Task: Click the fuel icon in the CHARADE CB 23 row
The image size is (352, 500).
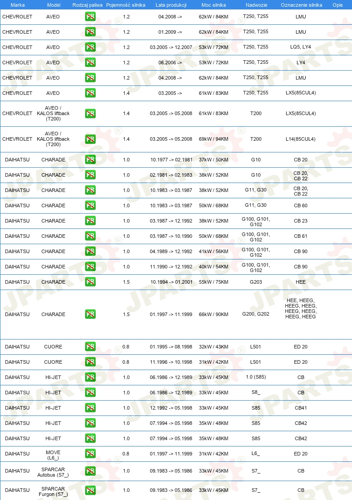Action: (x=90, y=221)
